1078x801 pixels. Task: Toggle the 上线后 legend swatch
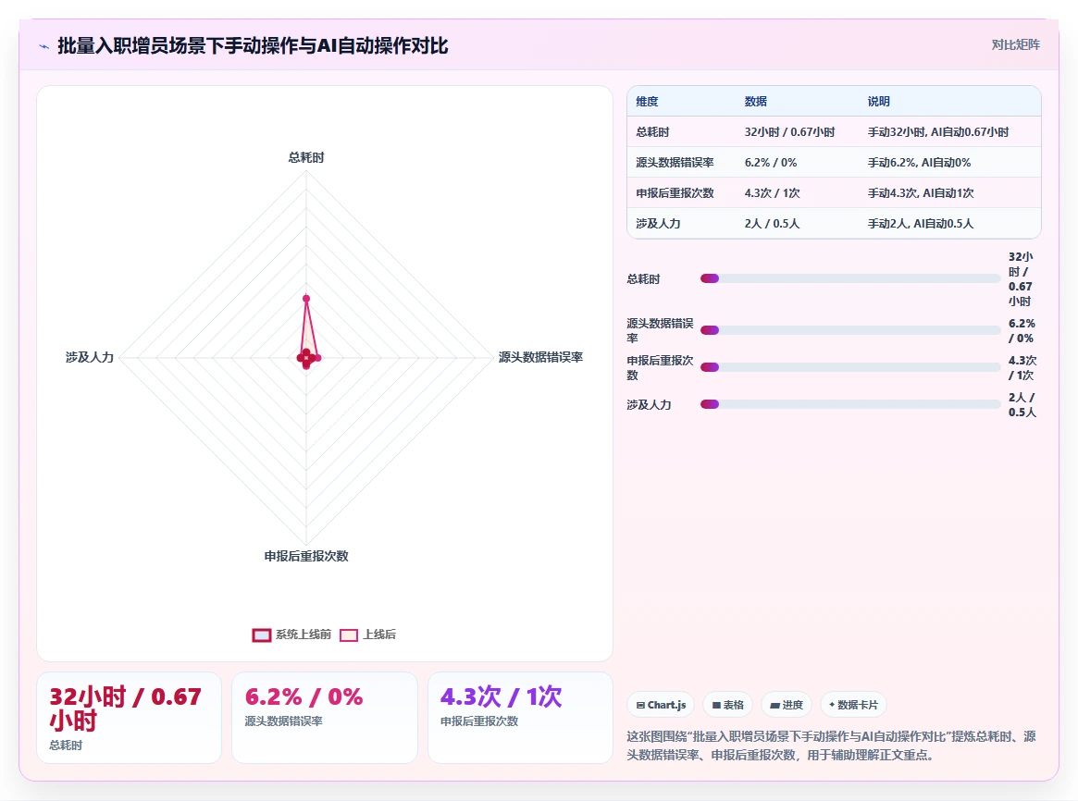coord(349,635)
